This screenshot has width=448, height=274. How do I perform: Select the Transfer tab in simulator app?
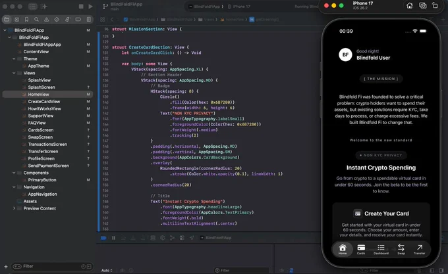pos(420,249)
